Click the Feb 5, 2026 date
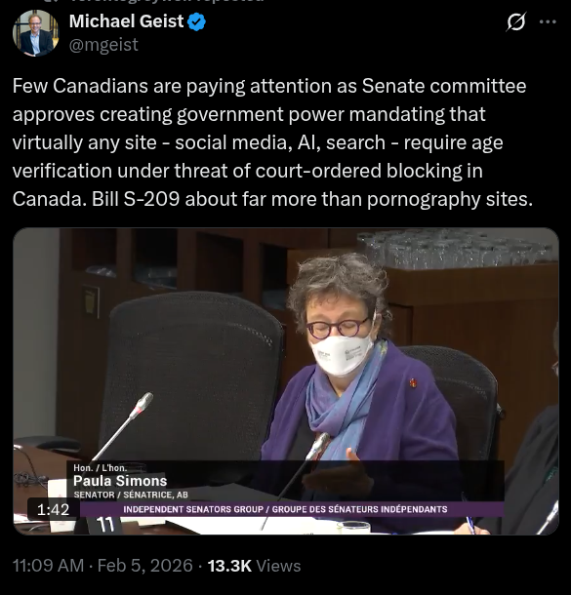The width and height of the screenshot is (571, 595). (x=145, y=566)
